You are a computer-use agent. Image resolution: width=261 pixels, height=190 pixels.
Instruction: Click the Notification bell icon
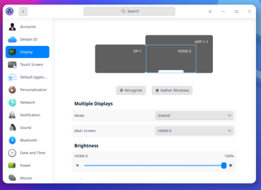pos(12,115)
